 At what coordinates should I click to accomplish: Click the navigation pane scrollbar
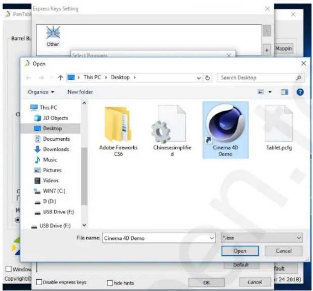[x=84, y=177]
